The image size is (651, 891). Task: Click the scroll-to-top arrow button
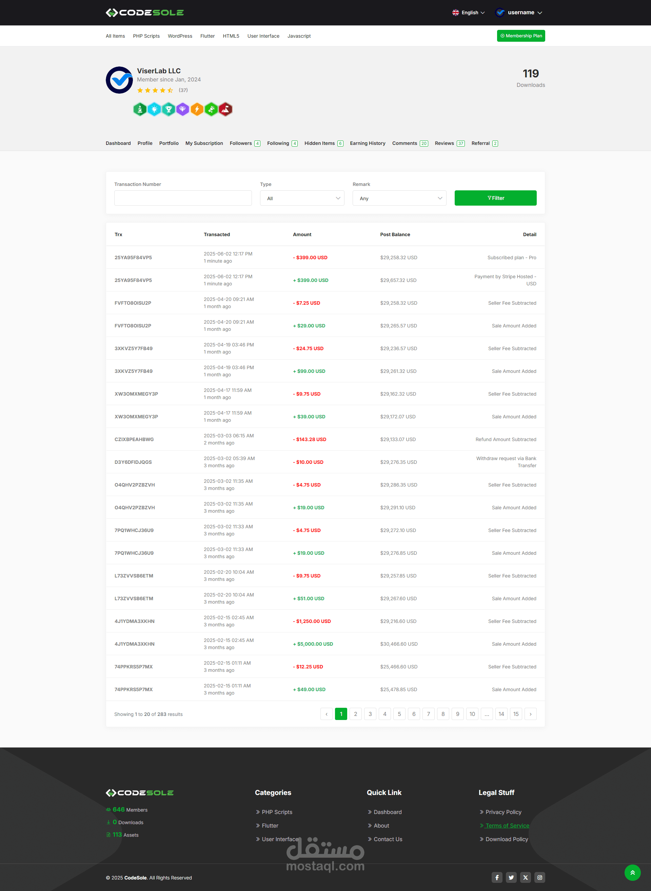point(632,872)
